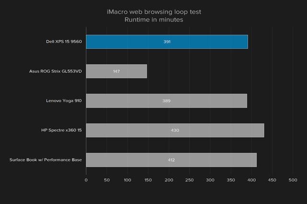Click the 250 tick on the x-axis
The width and height of the screenshot is (307, 204).
(189, 180)
